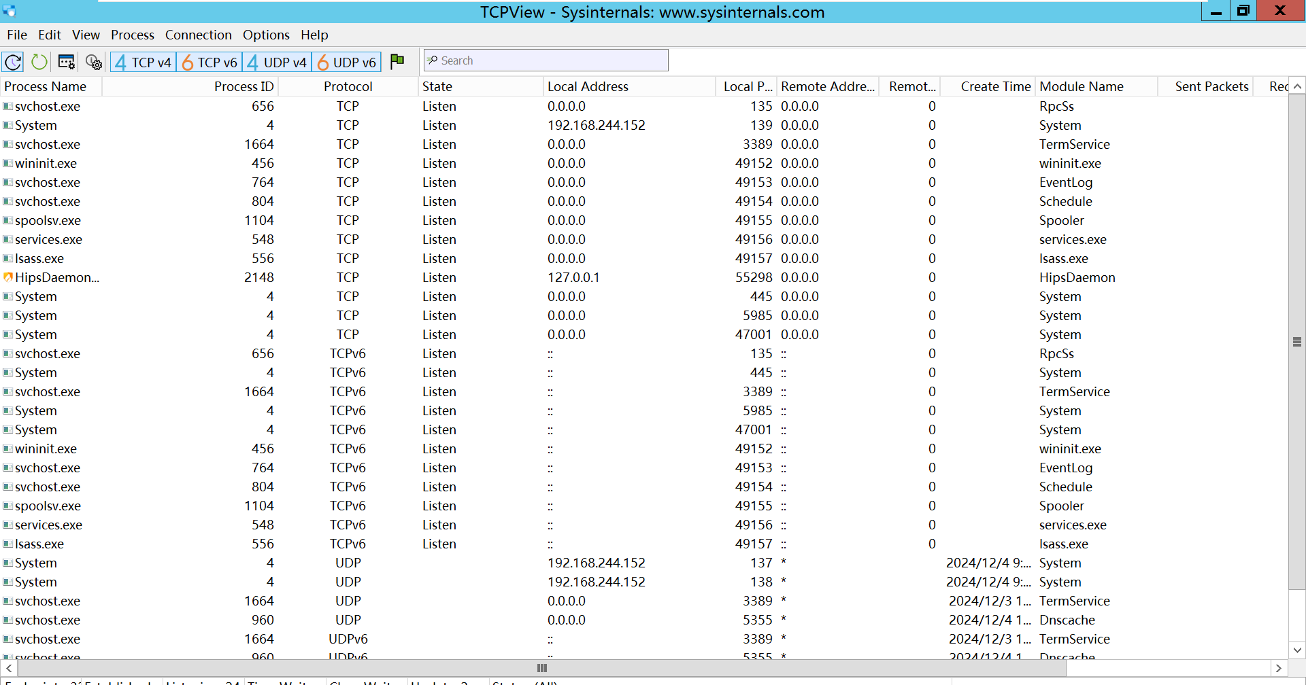Click the green auto-refresh cycle icon

click(x=39, y=62)
